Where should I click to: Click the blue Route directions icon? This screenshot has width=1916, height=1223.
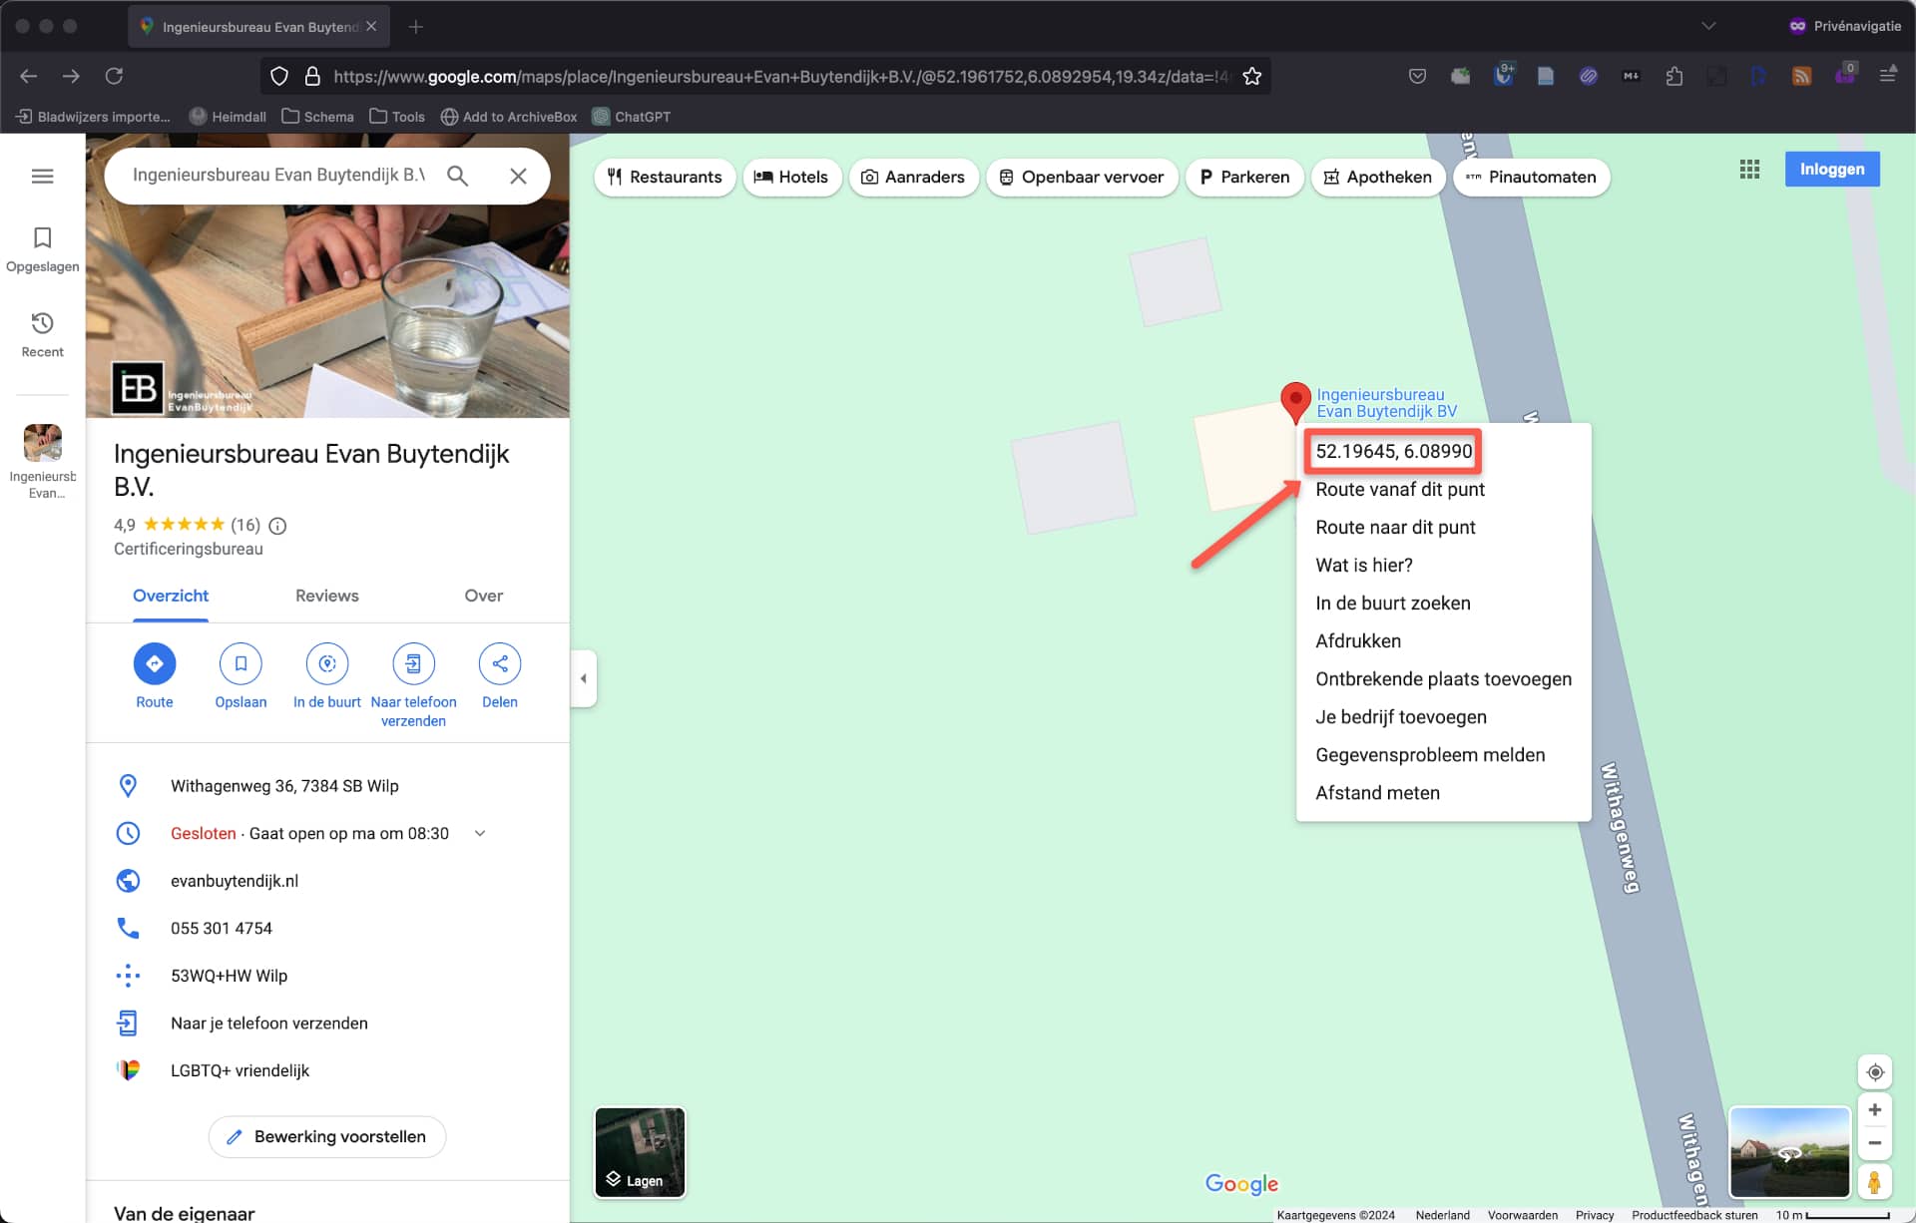(155, 663)
